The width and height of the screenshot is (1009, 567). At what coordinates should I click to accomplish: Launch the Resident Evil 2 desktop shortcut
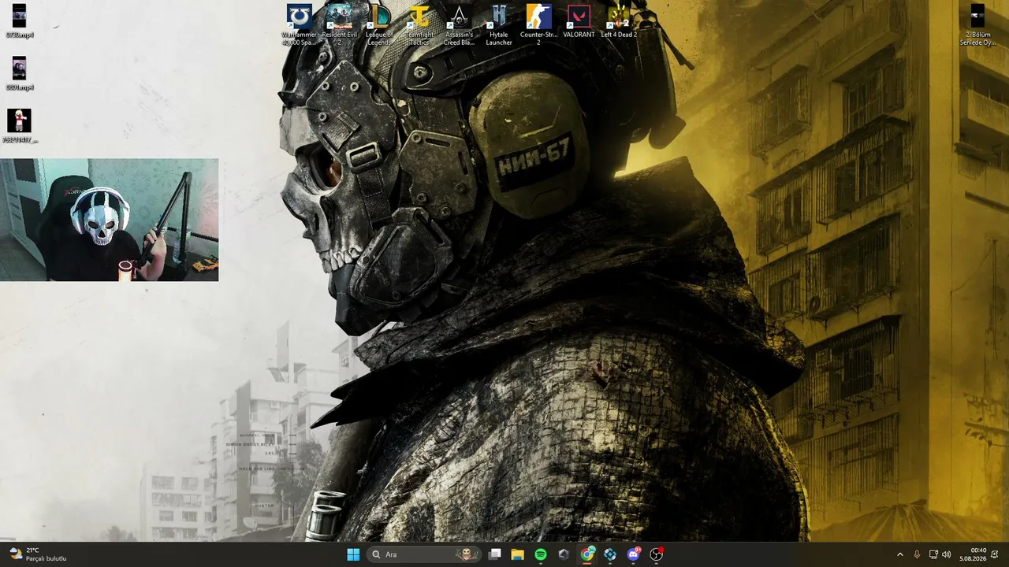pyautogui.click(x=339, y=25)
